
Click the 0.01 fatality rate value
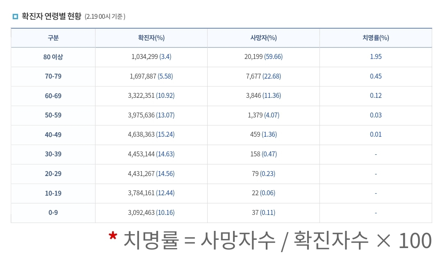(376, 134)
